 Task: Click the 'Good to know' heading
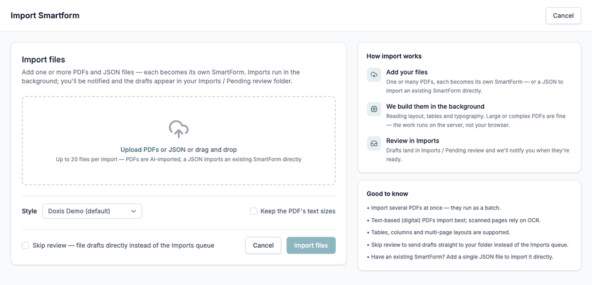click(x=387, y=194)
